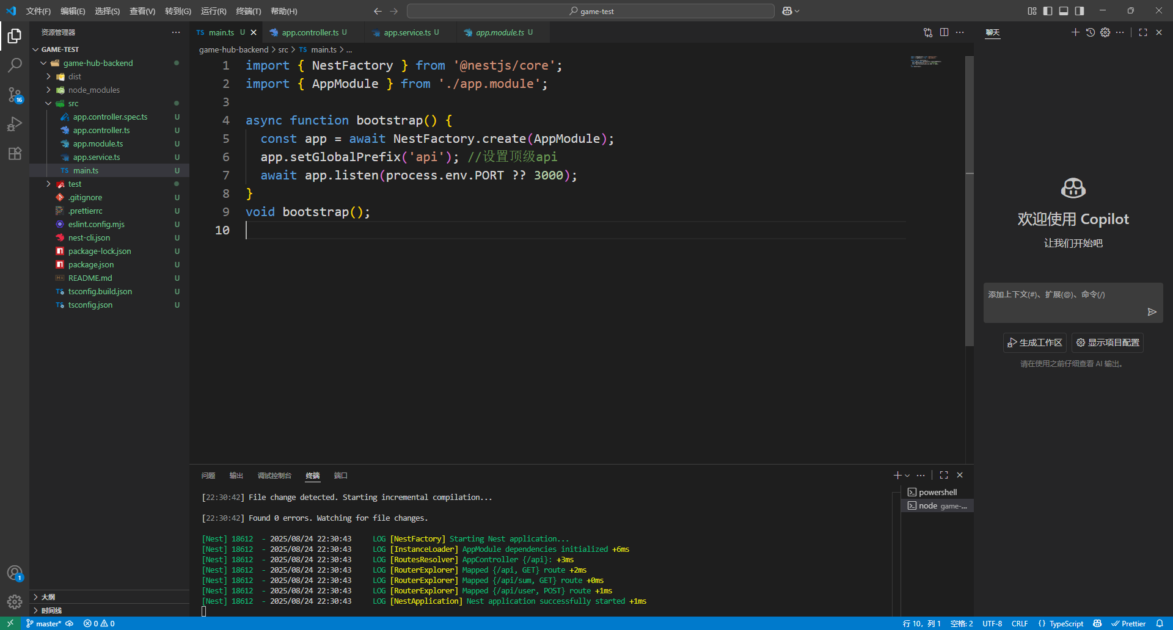1173x630 pixels.
Task: Open the Extensions view
Action: tap(15, 154)
